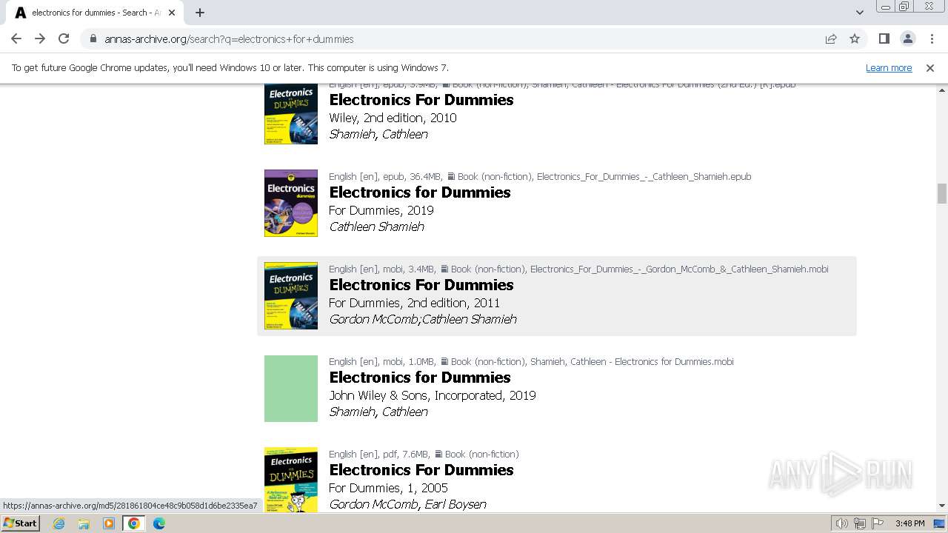Viewport: 948px width, 533px height.
Task: Open Windows Explorer from taskbar
Action: [x=84, y=523]
